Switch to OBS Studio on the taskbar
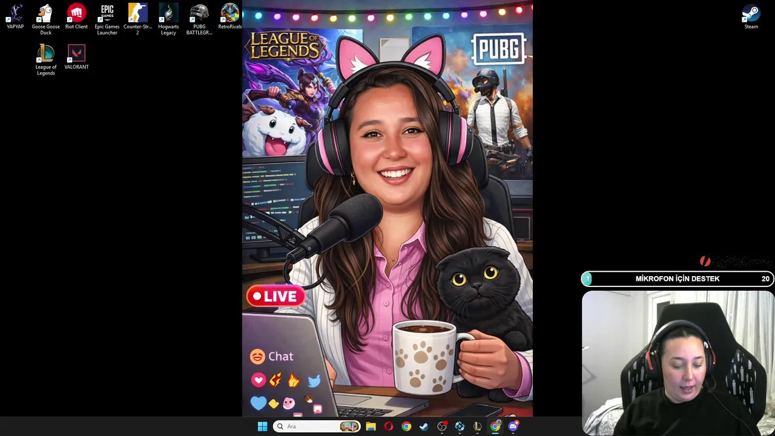This screenshot has width=775, height=436. 442,426
